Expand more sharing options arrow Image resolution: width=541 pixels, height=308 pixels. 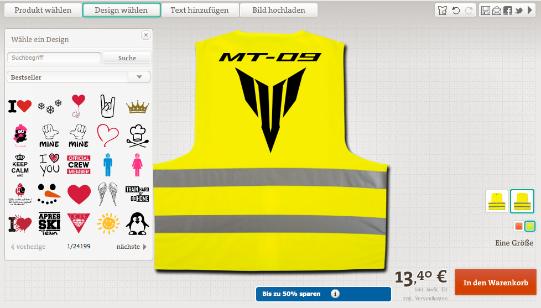click(530, 11)
